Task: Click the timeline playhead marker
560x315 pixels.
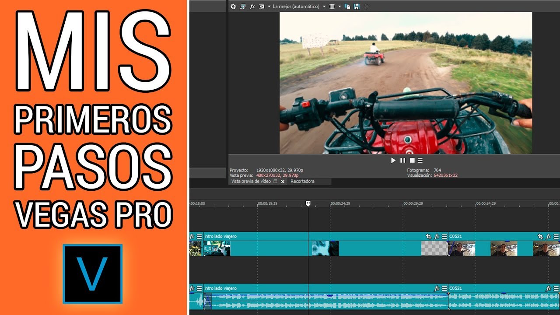Action: click(308, 203)
